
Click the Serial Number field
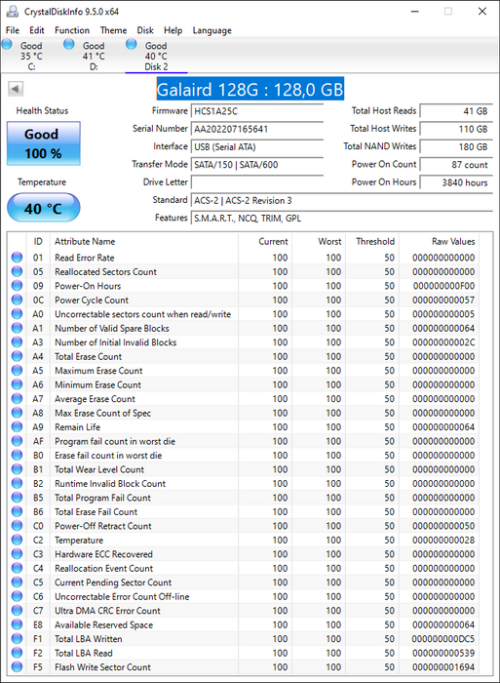pos(257,129)
